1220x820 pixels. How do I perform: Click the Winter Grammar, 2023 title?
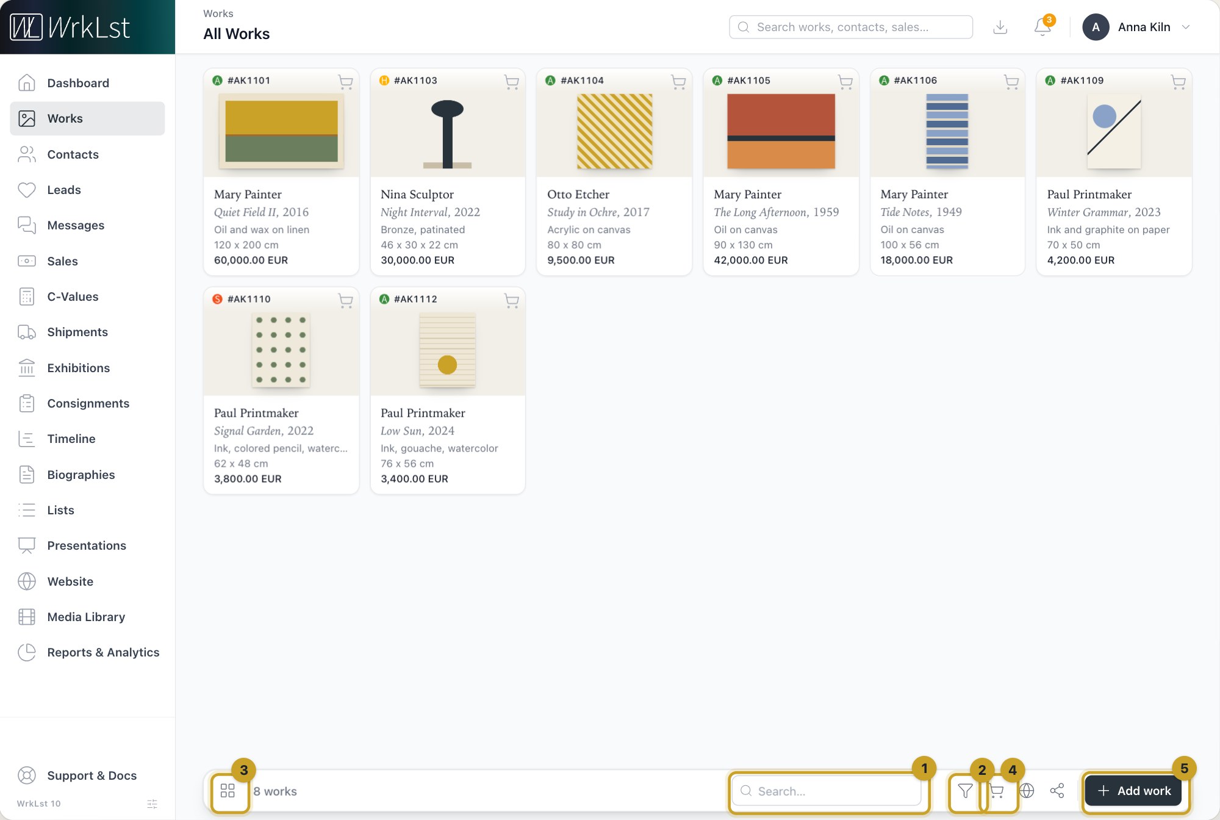point(1103,212)
